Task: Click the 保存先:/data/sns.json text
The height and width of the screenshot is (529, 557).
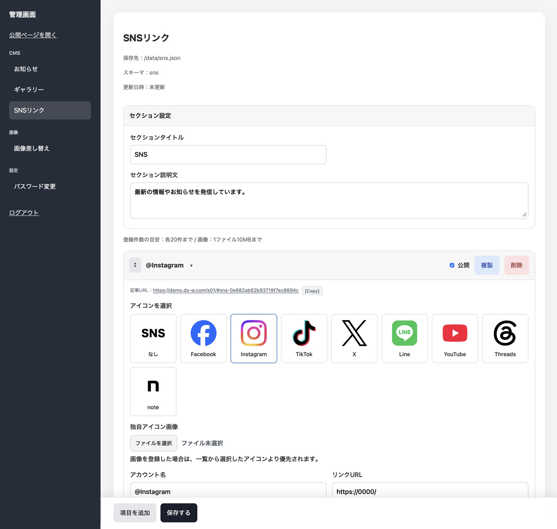Action: (x=152, y=58)
